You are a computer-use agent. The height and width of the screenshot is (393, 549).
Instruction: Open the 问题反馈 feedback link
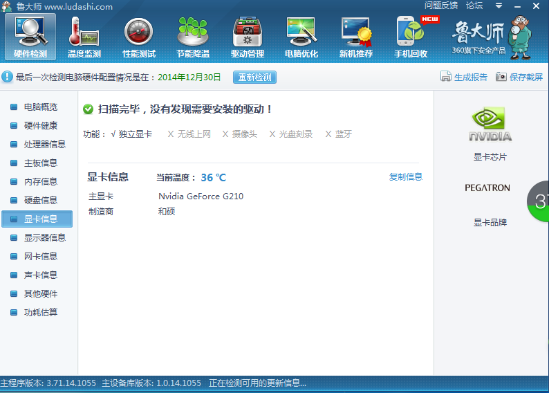(x=440, y=6)
